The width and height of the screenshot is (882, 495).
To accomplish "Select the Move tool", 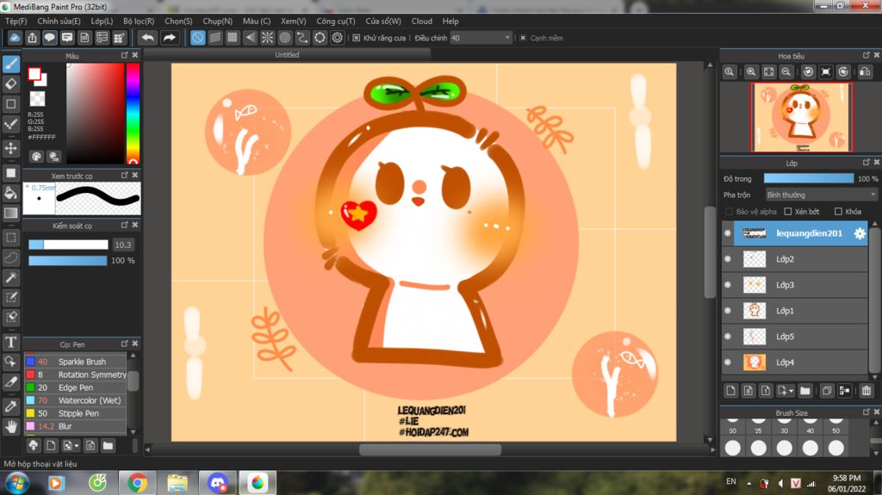I will 10,148.
